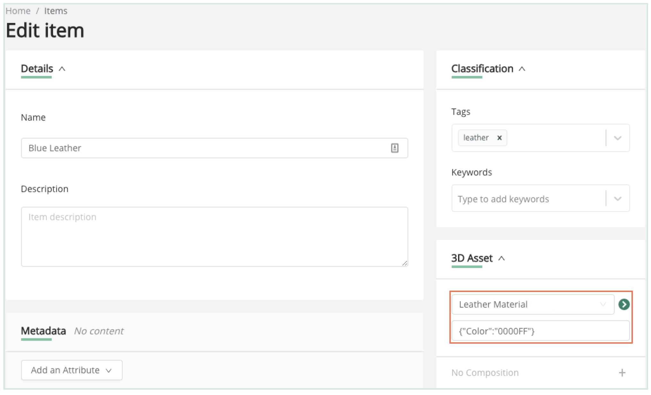Open the Keywords dropdown arrow
The height and width of the screenshot is (395, 651).
coord(617,199)
